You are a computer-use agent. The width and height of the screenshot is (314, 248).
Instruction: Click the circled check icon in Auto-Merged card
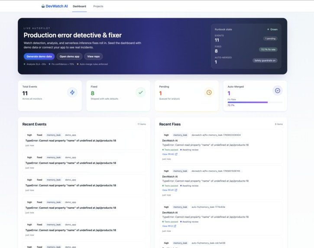pyautogui.click(x=277, y=90)
